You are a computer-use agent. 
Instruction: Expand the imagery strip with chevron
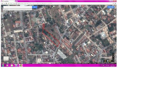113,61
